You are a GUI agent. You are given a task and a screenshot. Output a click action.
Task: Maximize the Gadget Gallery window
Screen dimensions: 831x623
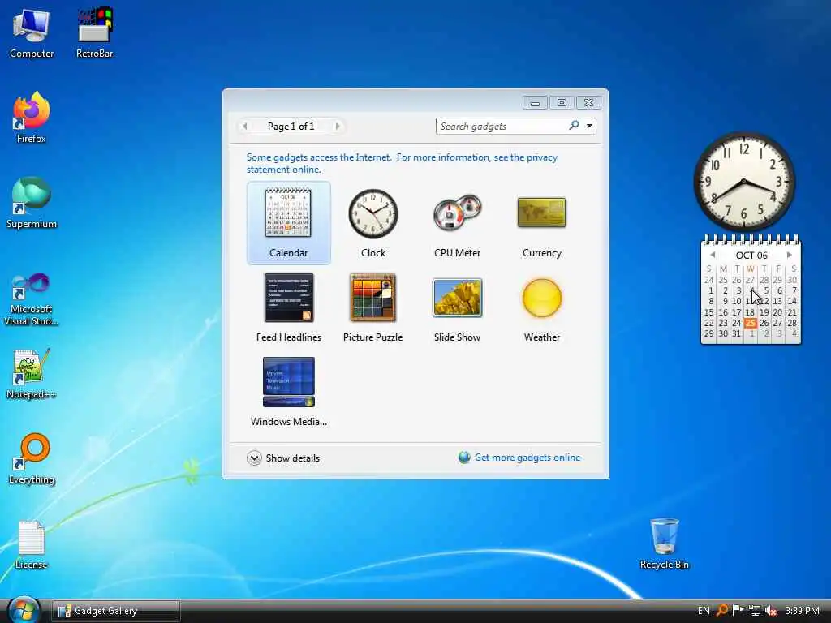(x=562, y=103)
